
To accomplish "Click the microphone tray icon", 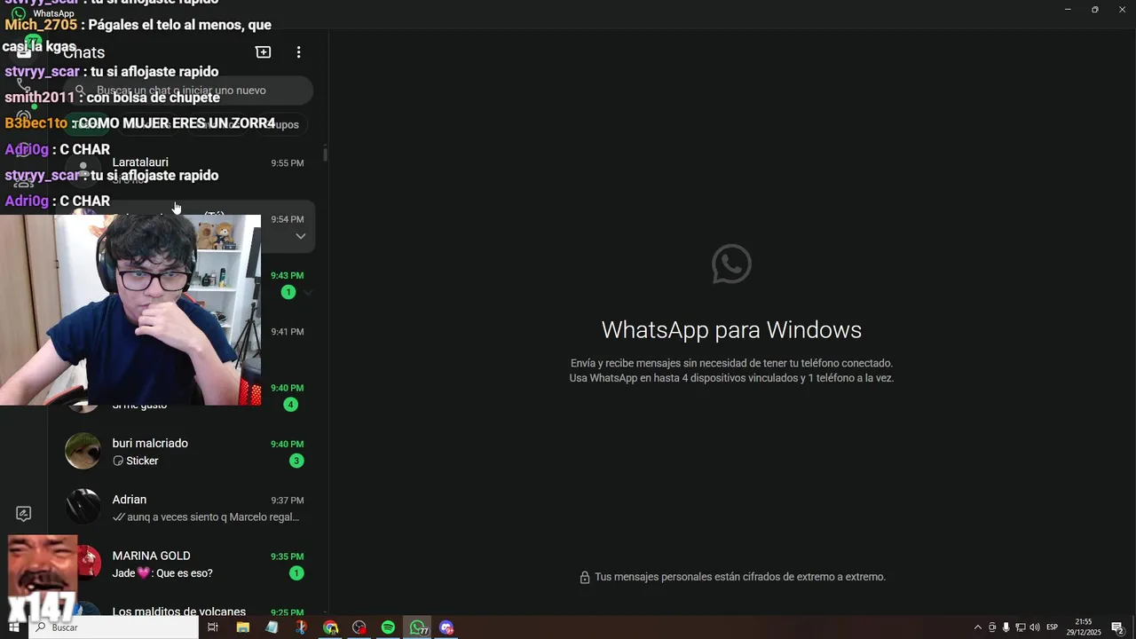I will [1006, 627].
